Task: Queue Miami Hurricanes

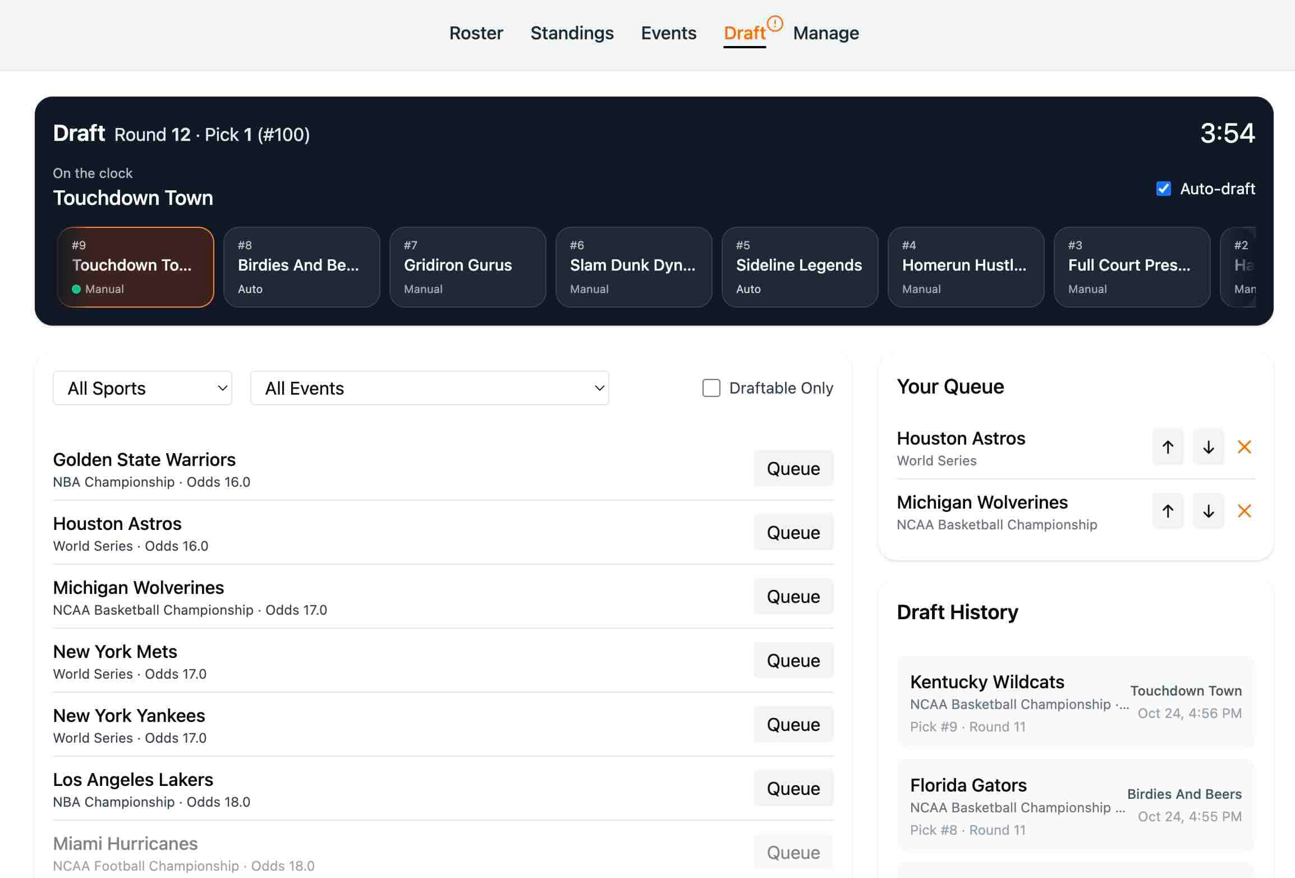Action: pos(793,852)
